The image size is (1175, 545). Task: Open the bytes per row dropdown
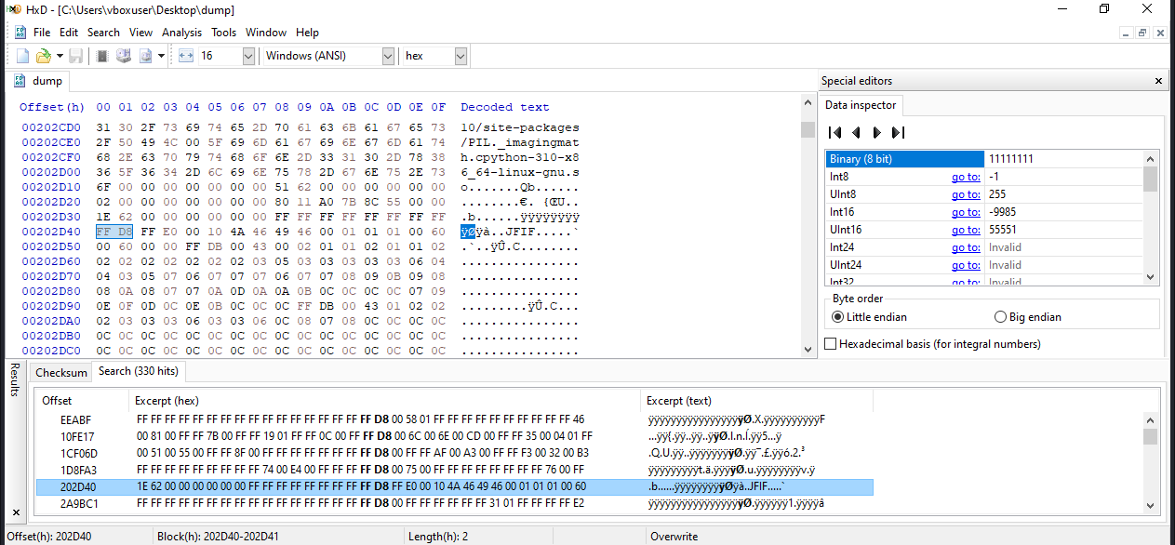(247, 56)
